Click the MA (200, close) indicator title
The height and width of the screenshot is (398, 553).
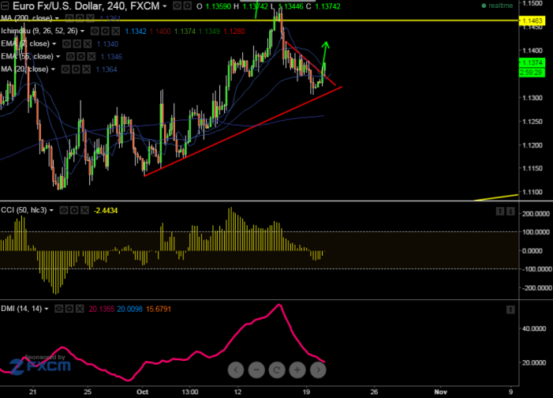(x=27, y=18)
